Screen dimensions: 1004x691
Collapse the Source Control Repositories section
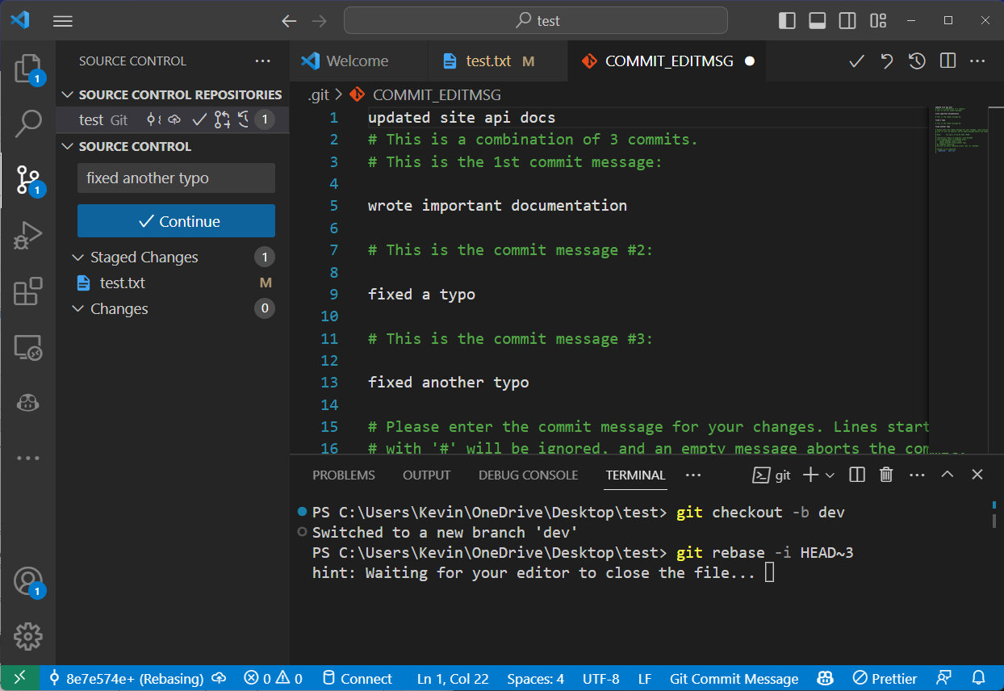(x=68, y=95)
